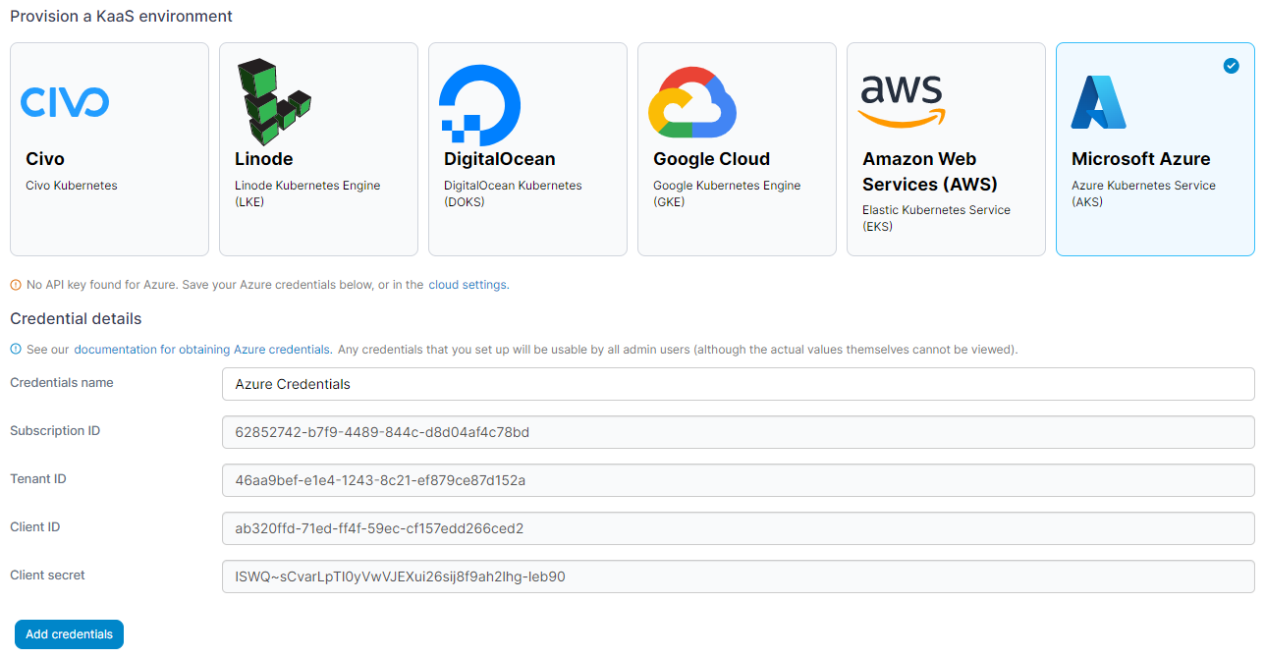
Task: Open the cloud settings link
Action: tap(467, 285)
